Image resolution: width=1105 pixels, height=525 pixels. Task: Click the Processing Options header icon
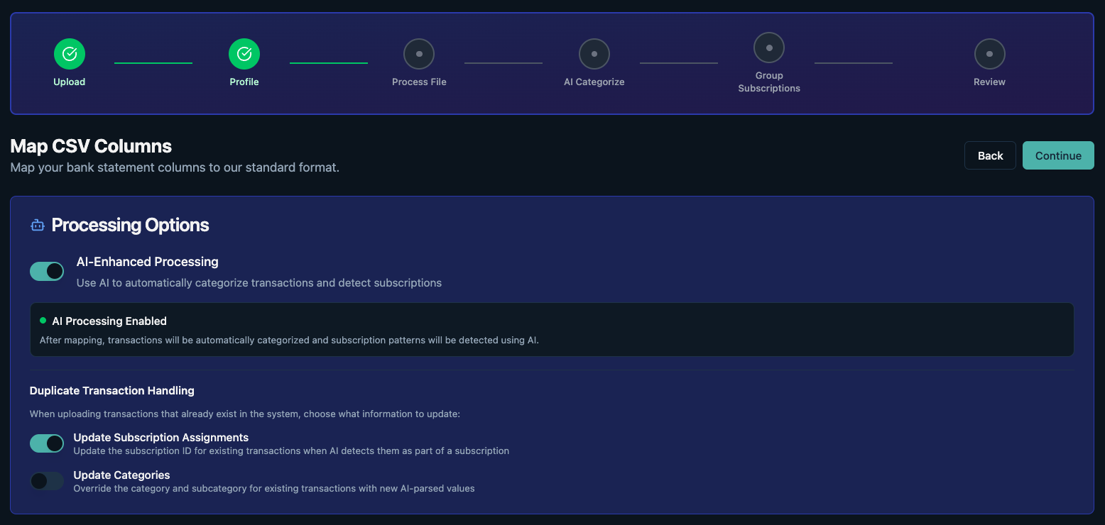click(x=37, y=225)
